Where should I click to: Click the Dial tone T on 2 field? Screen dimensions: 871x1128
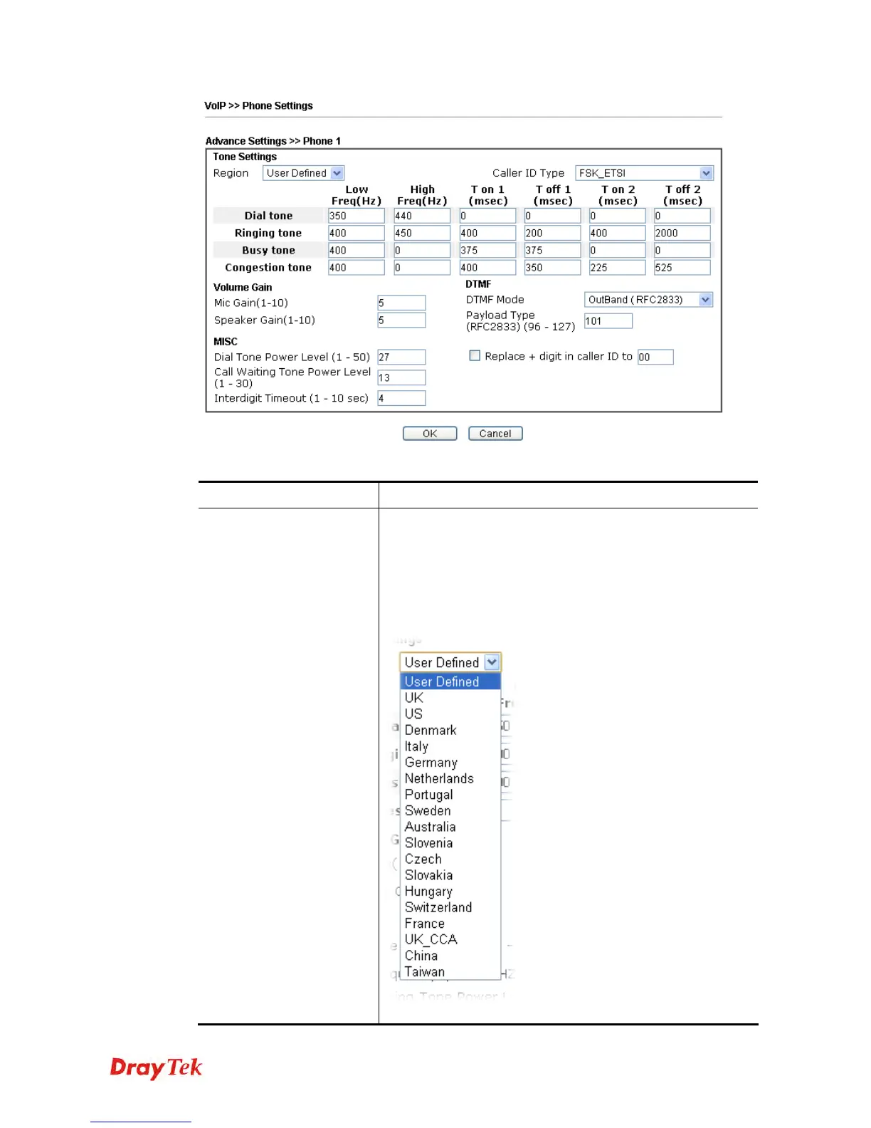tap(618, 216)
